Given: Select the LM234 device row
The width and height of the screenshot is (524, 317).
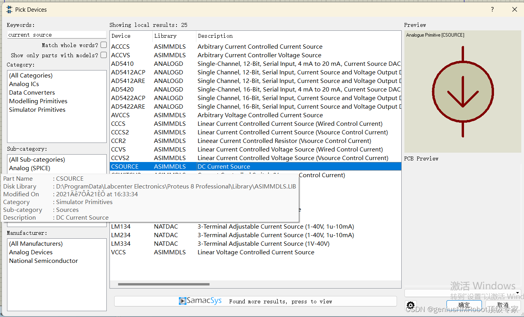Looking at the screenshot, I should point(256,235).
